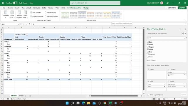Click the macro recording status bar icon

click(x=8, y=99)
